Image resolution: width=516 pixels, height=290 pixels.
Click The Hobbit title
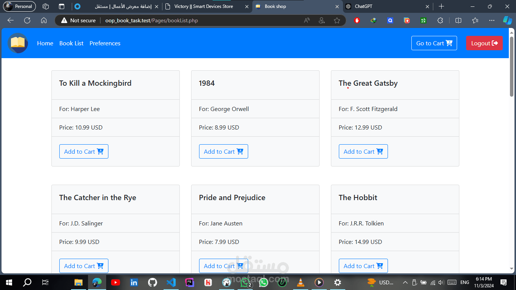point(358,197)
